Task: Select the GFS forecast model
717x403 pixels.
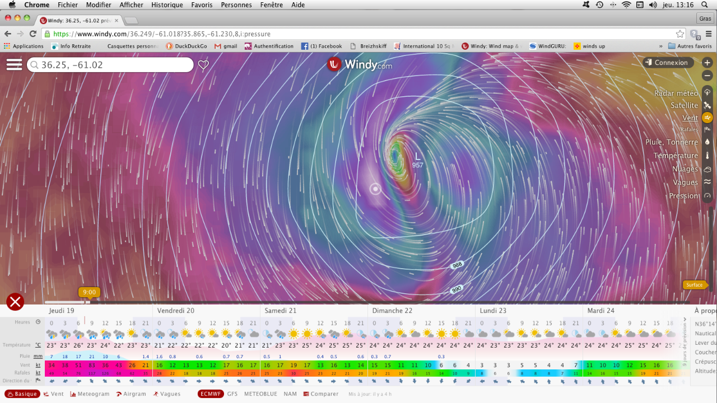Action: pyautogui.click(x=232, y=393)
